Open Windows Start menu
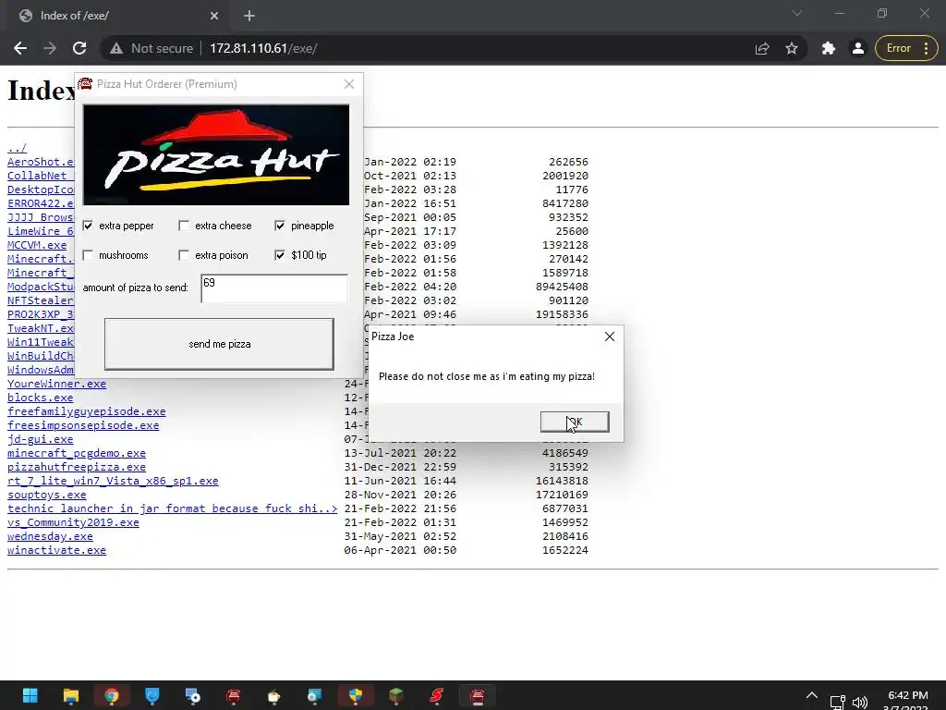 coord(30,695)
